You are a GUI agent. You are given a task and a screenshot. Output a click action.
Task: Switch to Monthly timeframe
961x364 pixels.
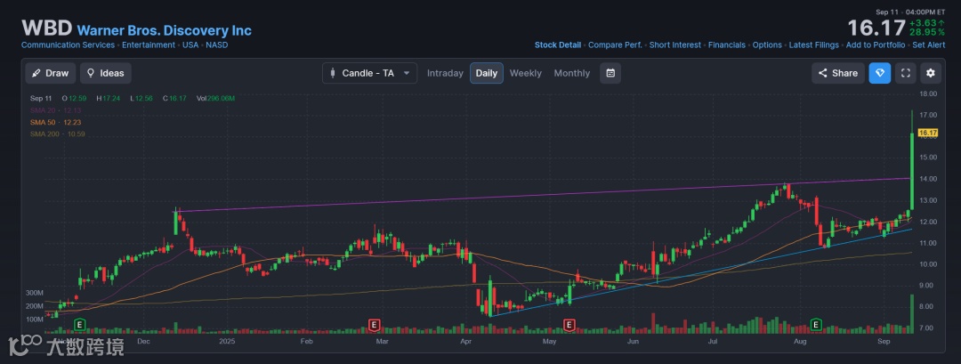click(572, 73)
